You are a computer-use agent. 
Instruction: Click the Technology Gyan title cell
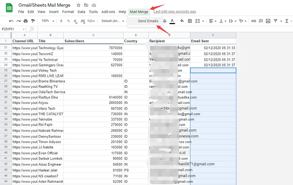click(x=51, y=48)
